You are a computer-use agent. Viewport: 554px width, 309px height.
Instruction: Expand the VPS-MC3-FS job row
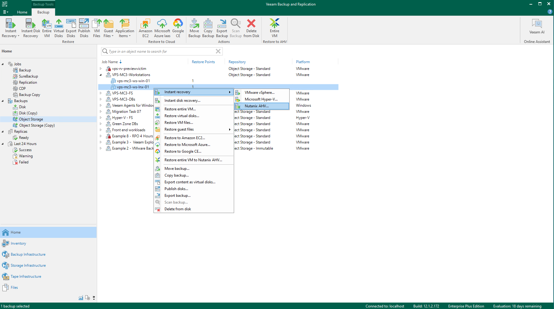[101, 93]
